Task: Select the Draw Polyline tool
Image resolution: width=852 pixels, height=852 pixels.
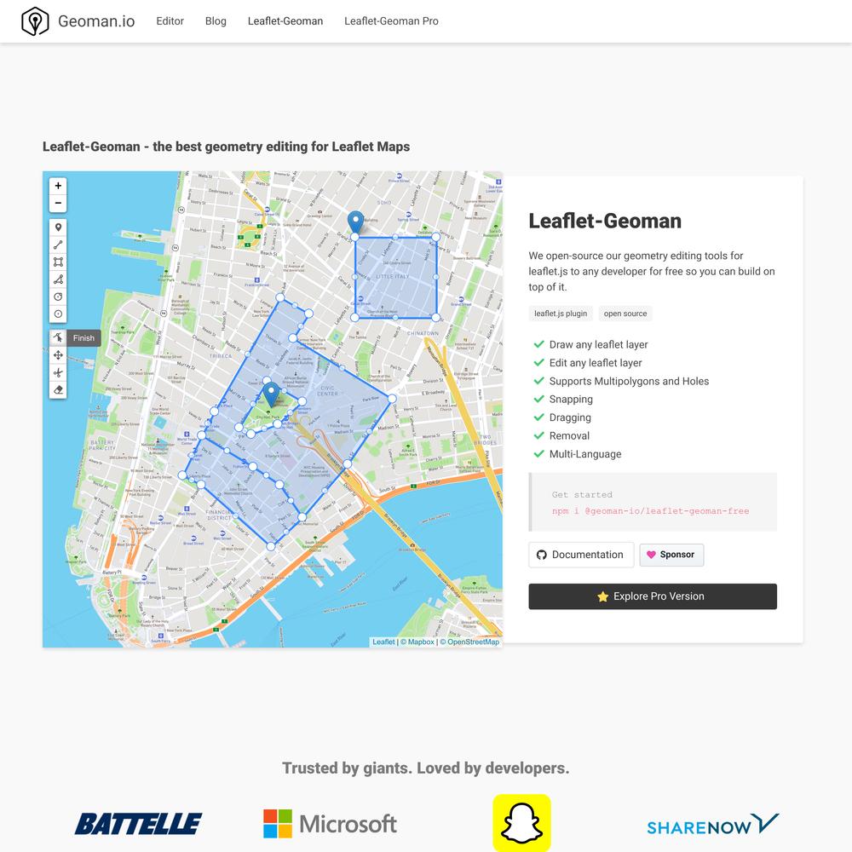Action: 58,245
